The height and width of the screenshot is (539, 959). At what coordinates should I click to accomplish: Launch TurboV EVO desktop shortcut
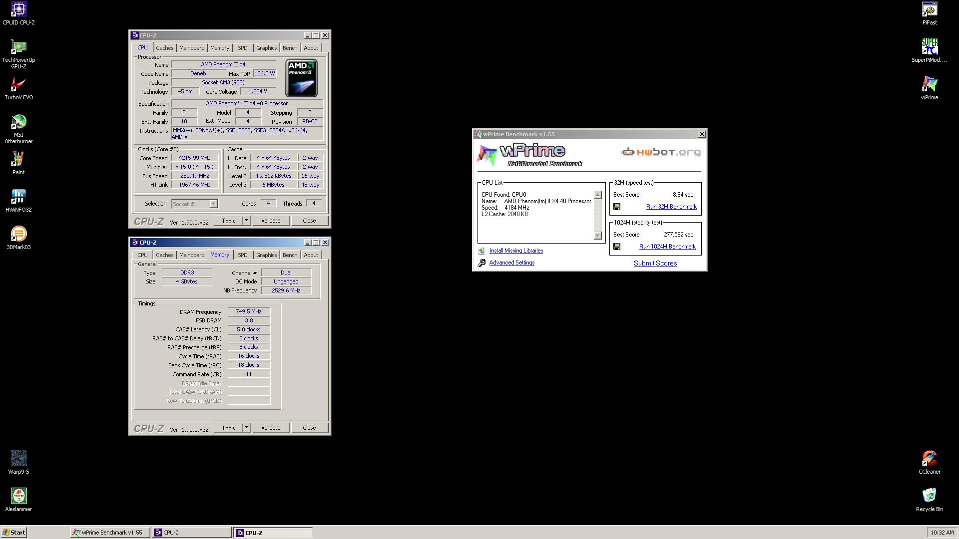[18, 88]
